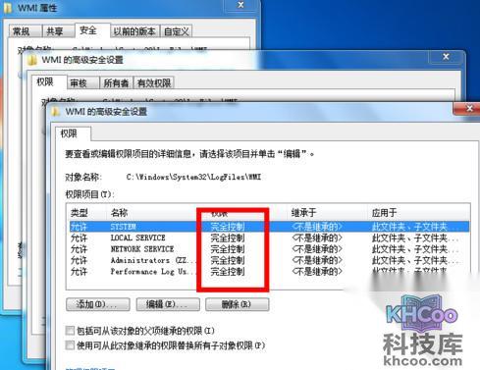The height and width of the screenshot is (370, 480).
Task: Select the LOCAL SERVICE permission entry
Action: pos(269,238)
